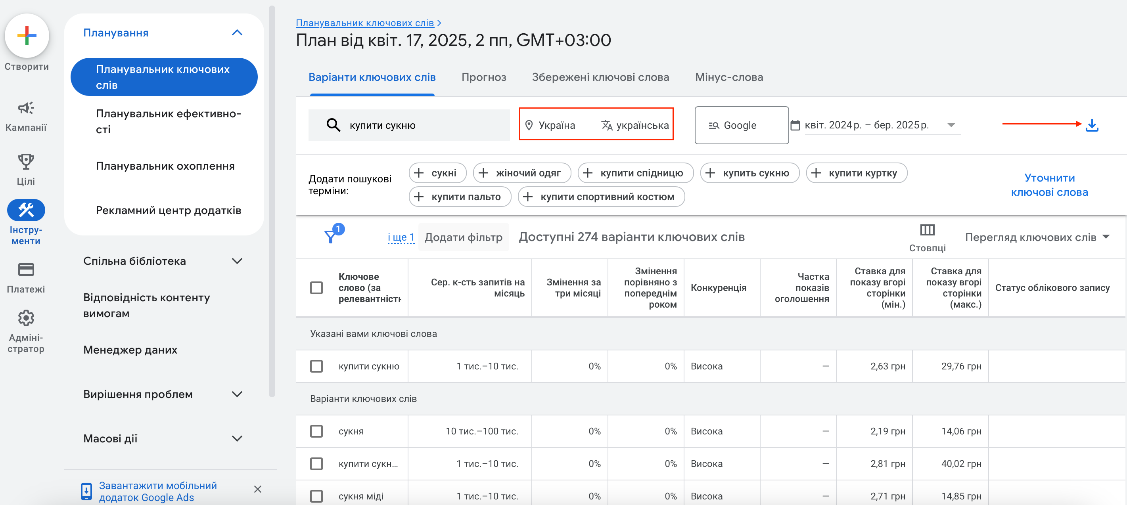The width and height of the screenshot is (1127, 505).
Task: Click Уточнити ключові слова link
Action: pos(1049,184)
